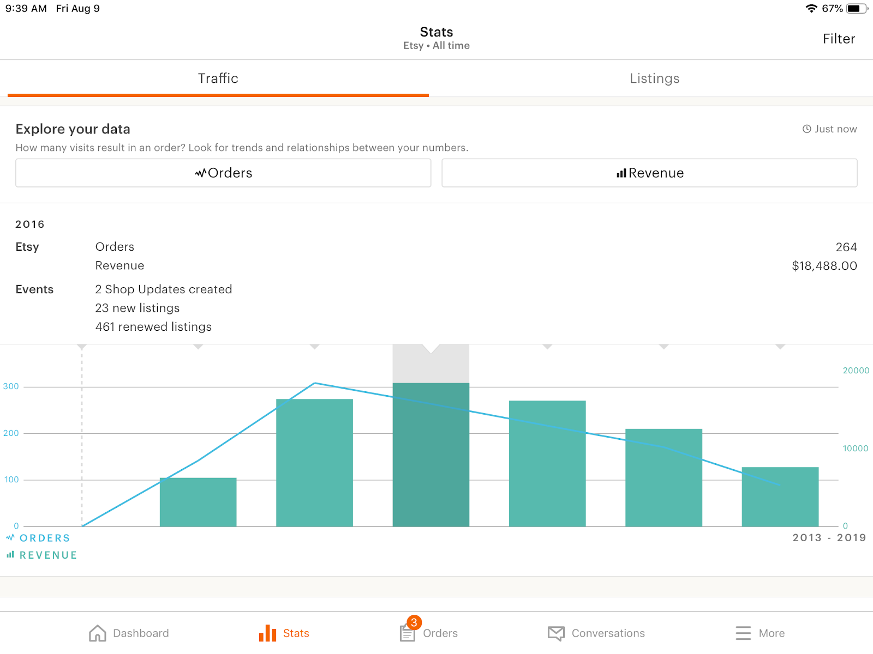Viewport: 873px width, 654px height.
Task: Tap the REVENUE legend bar icon
Action: [10, 555]
